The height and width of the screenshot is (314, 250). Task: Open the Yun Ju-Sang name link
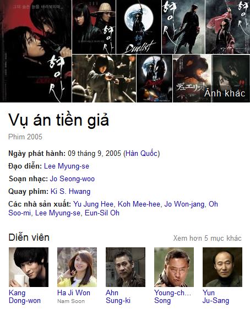216,296
